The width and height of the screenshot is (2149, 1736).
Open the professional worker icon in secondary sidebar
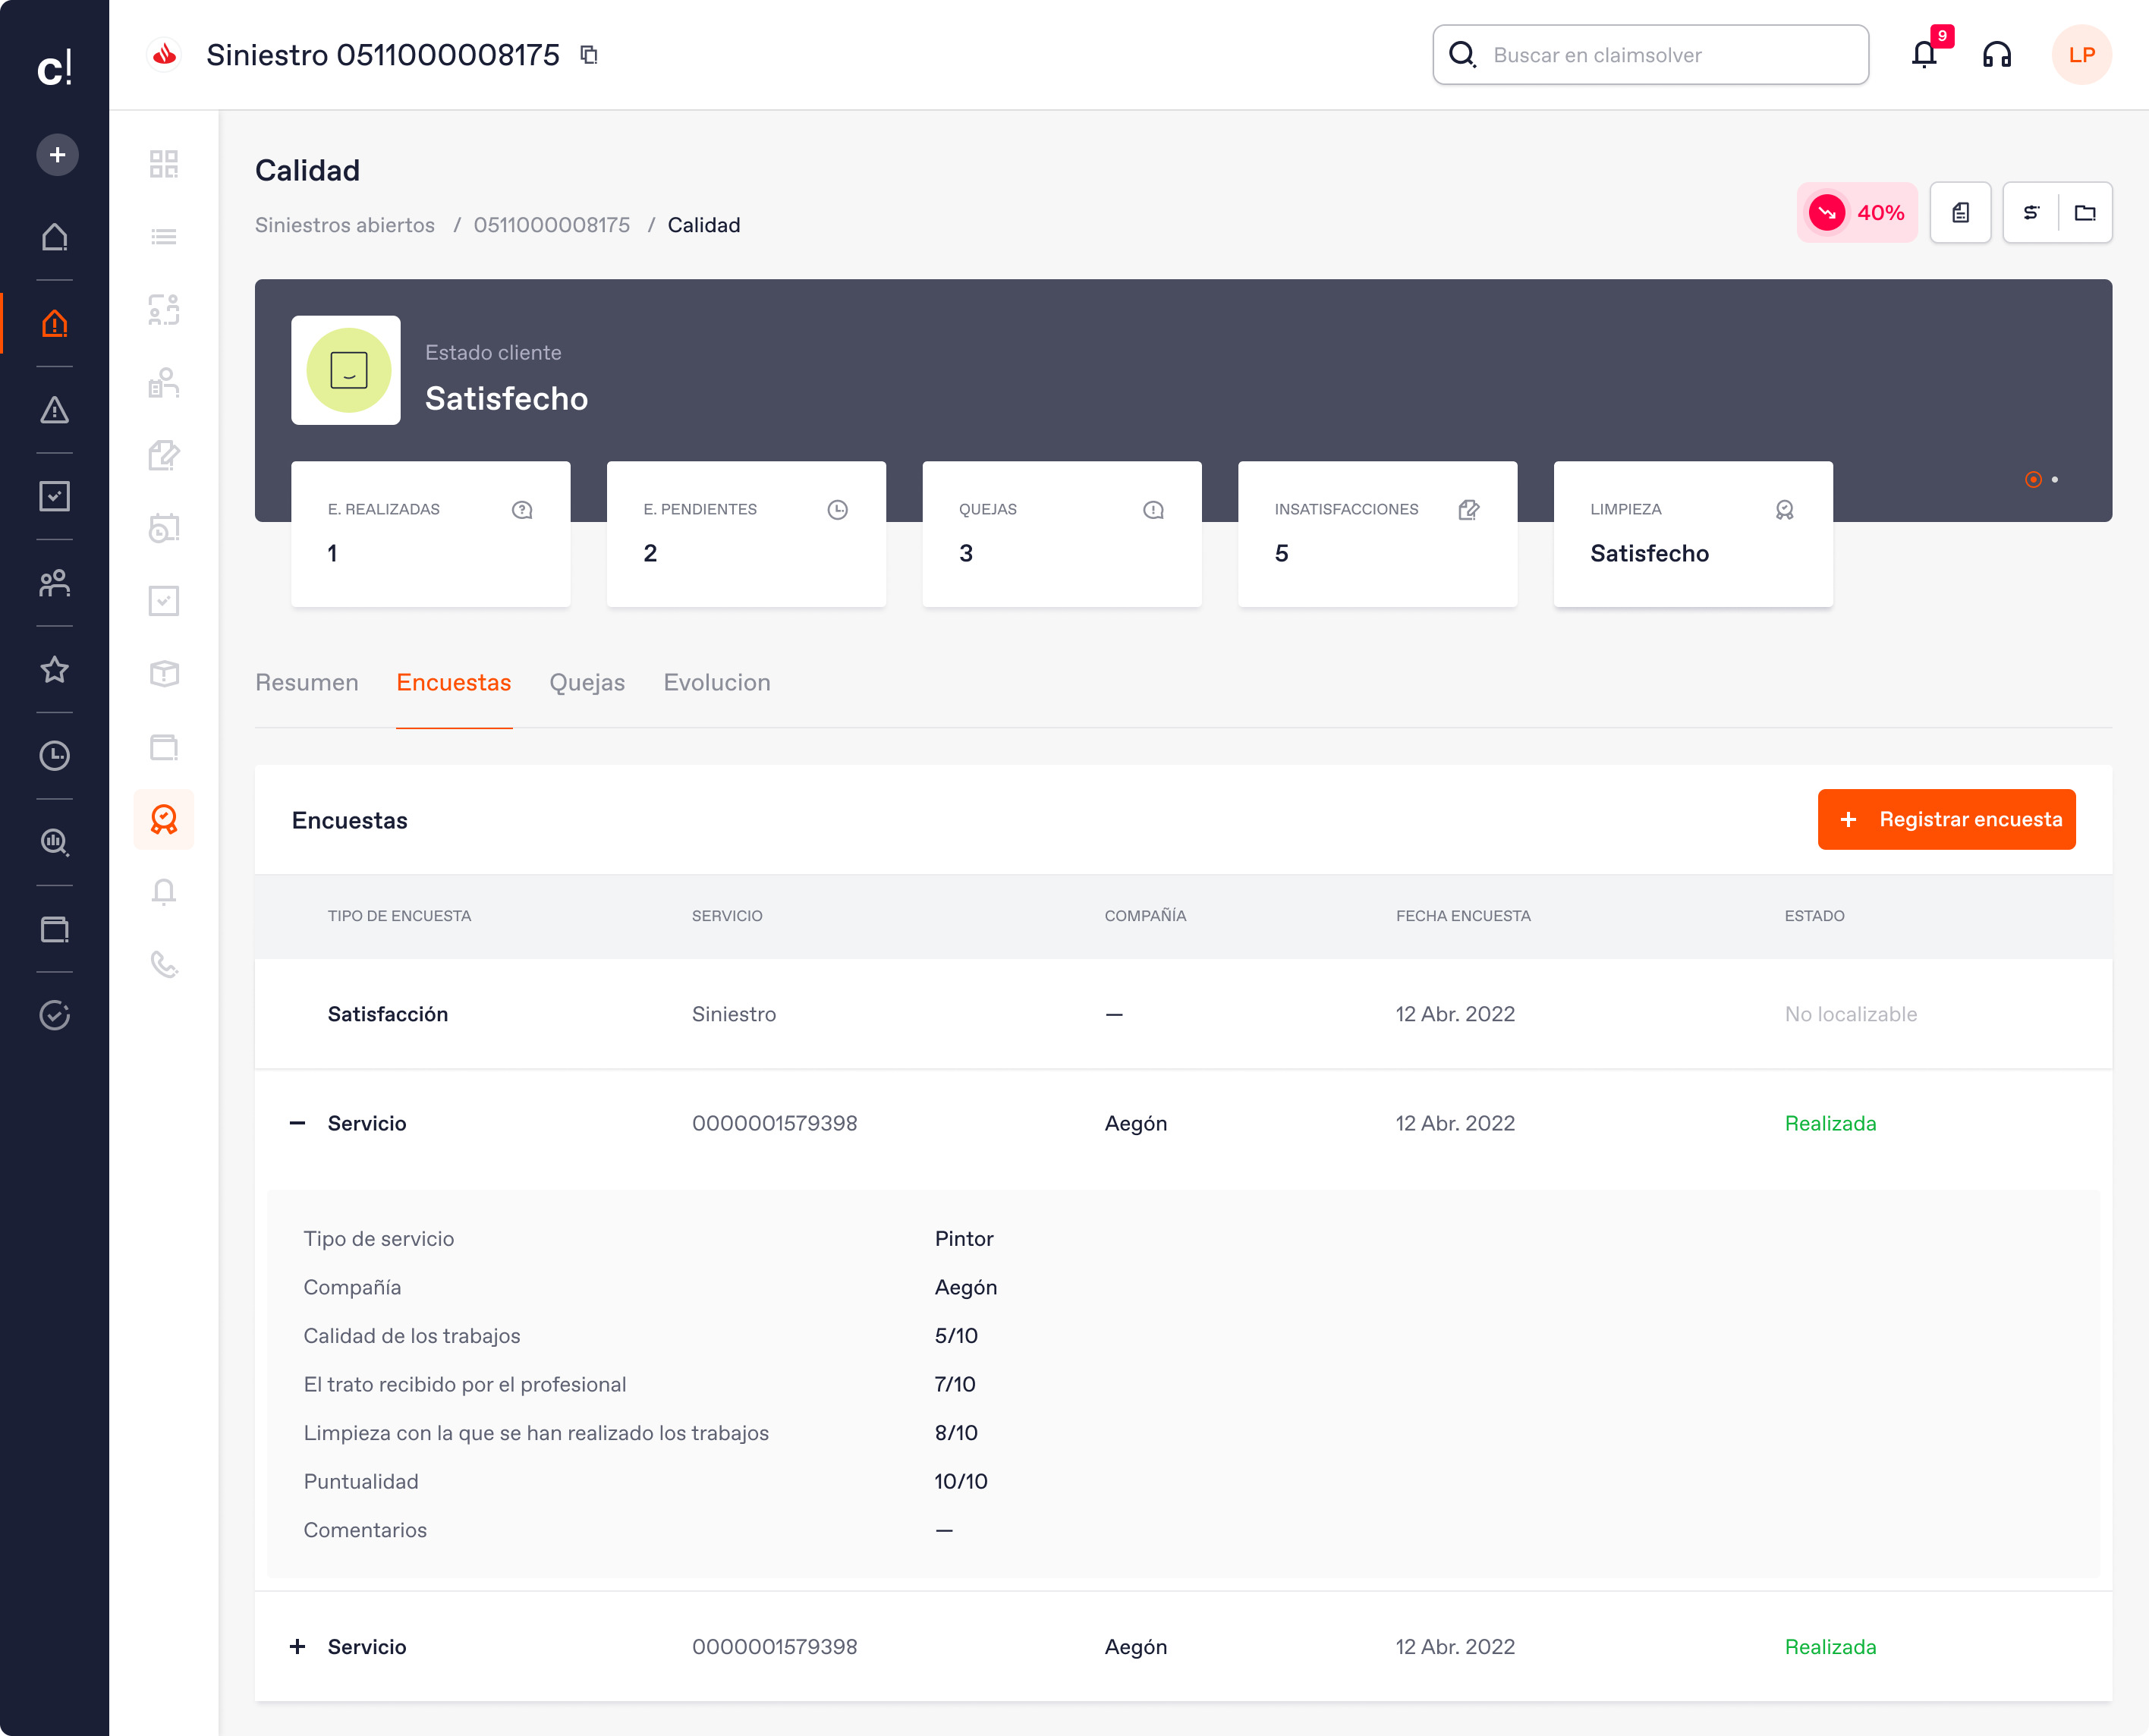tap(164, 383)
